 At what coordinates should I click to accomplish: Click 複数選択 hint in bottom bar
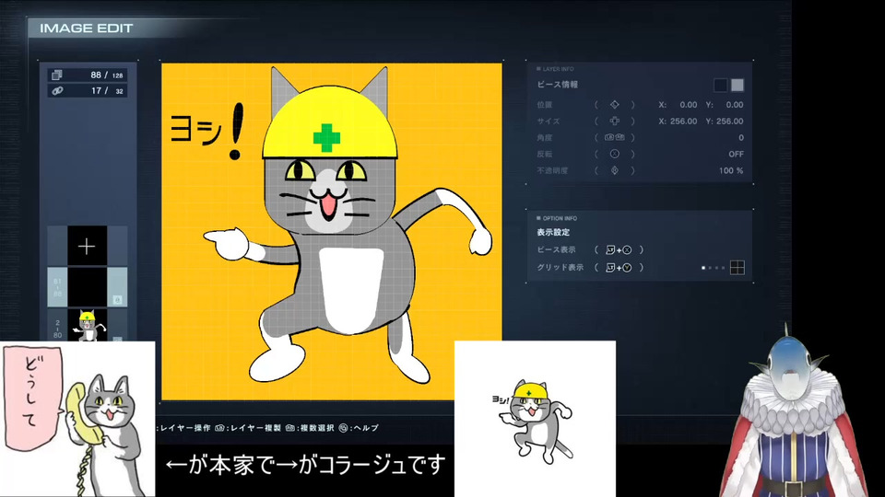pos(316,428)
